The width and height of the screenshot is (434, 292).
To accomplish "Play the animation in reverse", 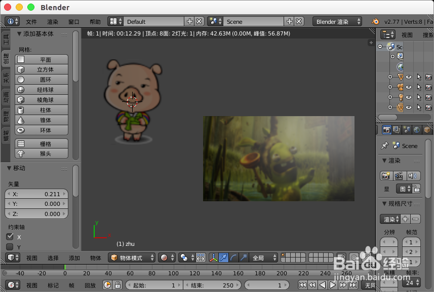I will (x=323, y=285).
